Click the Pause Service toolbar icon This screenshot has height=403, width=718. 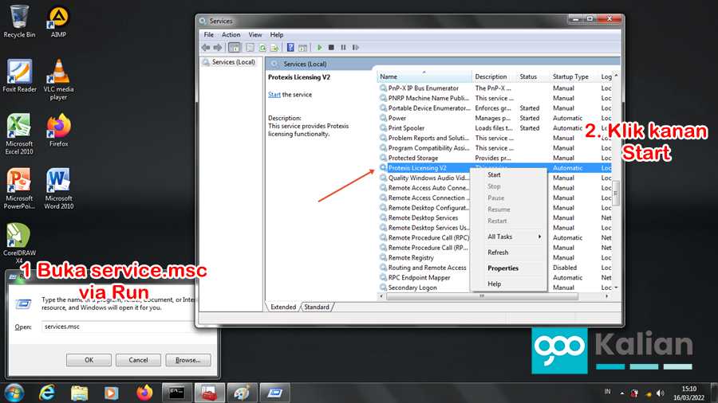[343, 48]
